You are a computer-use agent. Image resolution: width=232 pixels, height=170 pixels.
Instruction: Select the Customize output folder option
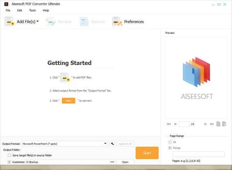pyautogui.click(x=9, y=162)
